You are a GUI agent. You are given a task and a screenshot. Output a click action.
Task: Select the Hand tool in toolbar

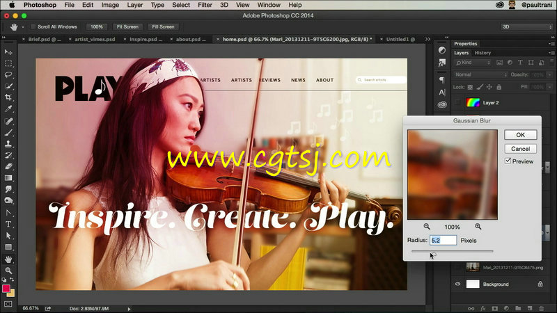point(8,259)
